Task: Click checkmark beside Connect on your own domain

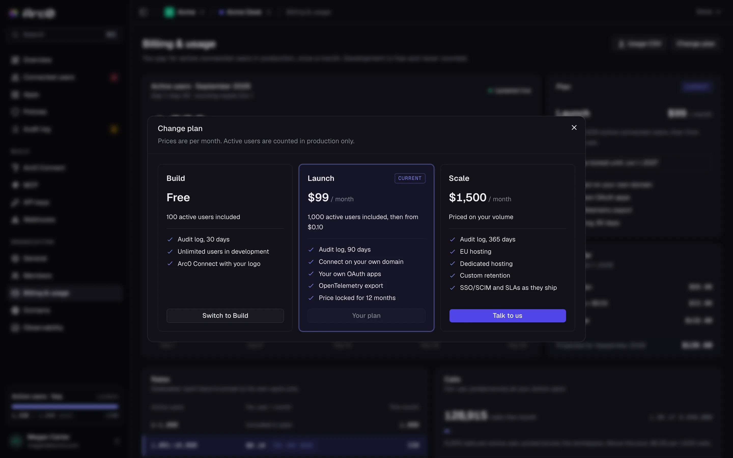Action: [311, 262]
